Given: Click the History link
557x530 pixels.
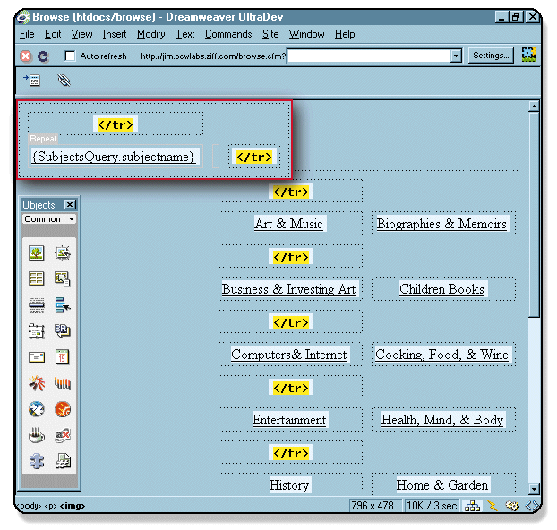Looking at the screenshot, I should [289, 485].
